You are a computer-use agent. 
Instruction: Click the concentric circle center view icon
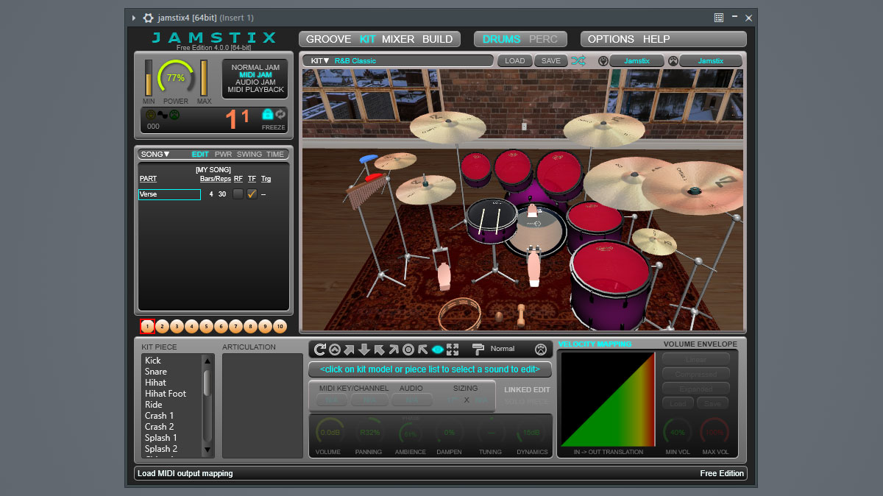pyautogui.click(x=408, y=350)
